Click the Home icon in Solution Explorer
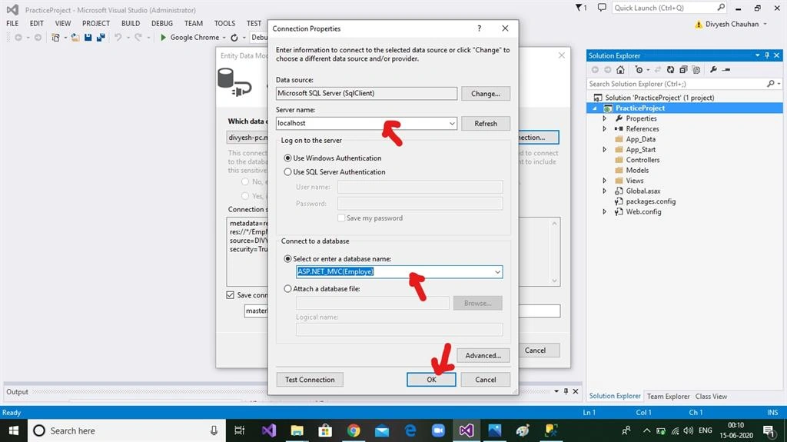This screenshot has height=442, width=787. pos(620,70)
